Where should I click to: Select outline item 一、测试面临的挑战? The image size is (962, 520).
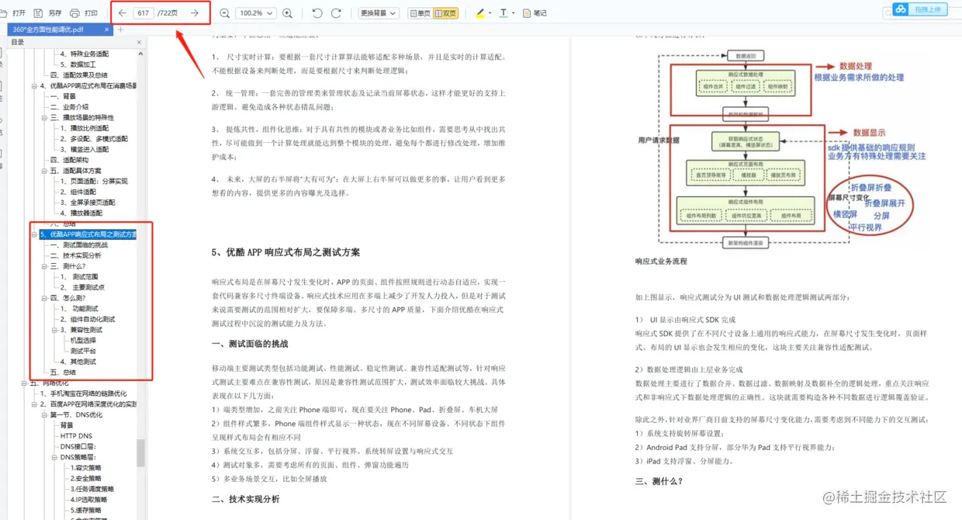78,245
